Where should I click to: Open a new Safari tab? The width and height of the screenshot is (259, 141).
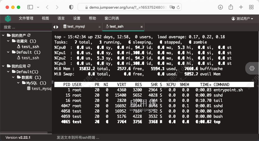tap(241, 7)
